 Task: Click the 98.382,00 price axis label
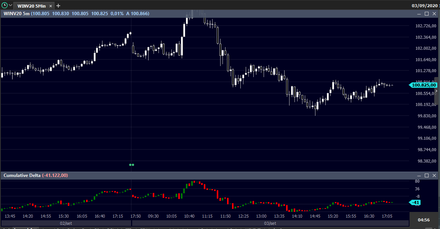[427, 161]
